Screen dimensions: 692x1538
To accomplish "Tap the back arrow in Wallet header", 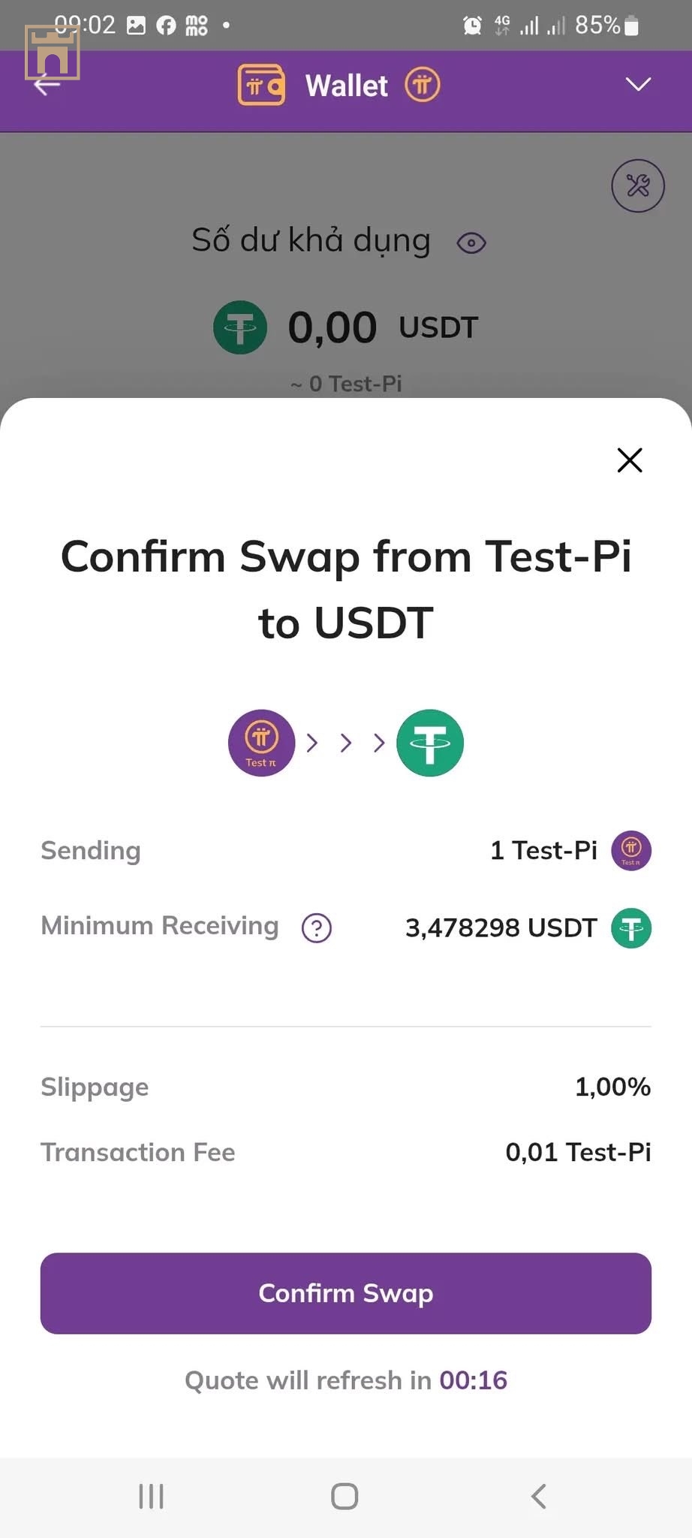I will pos(47,85).
